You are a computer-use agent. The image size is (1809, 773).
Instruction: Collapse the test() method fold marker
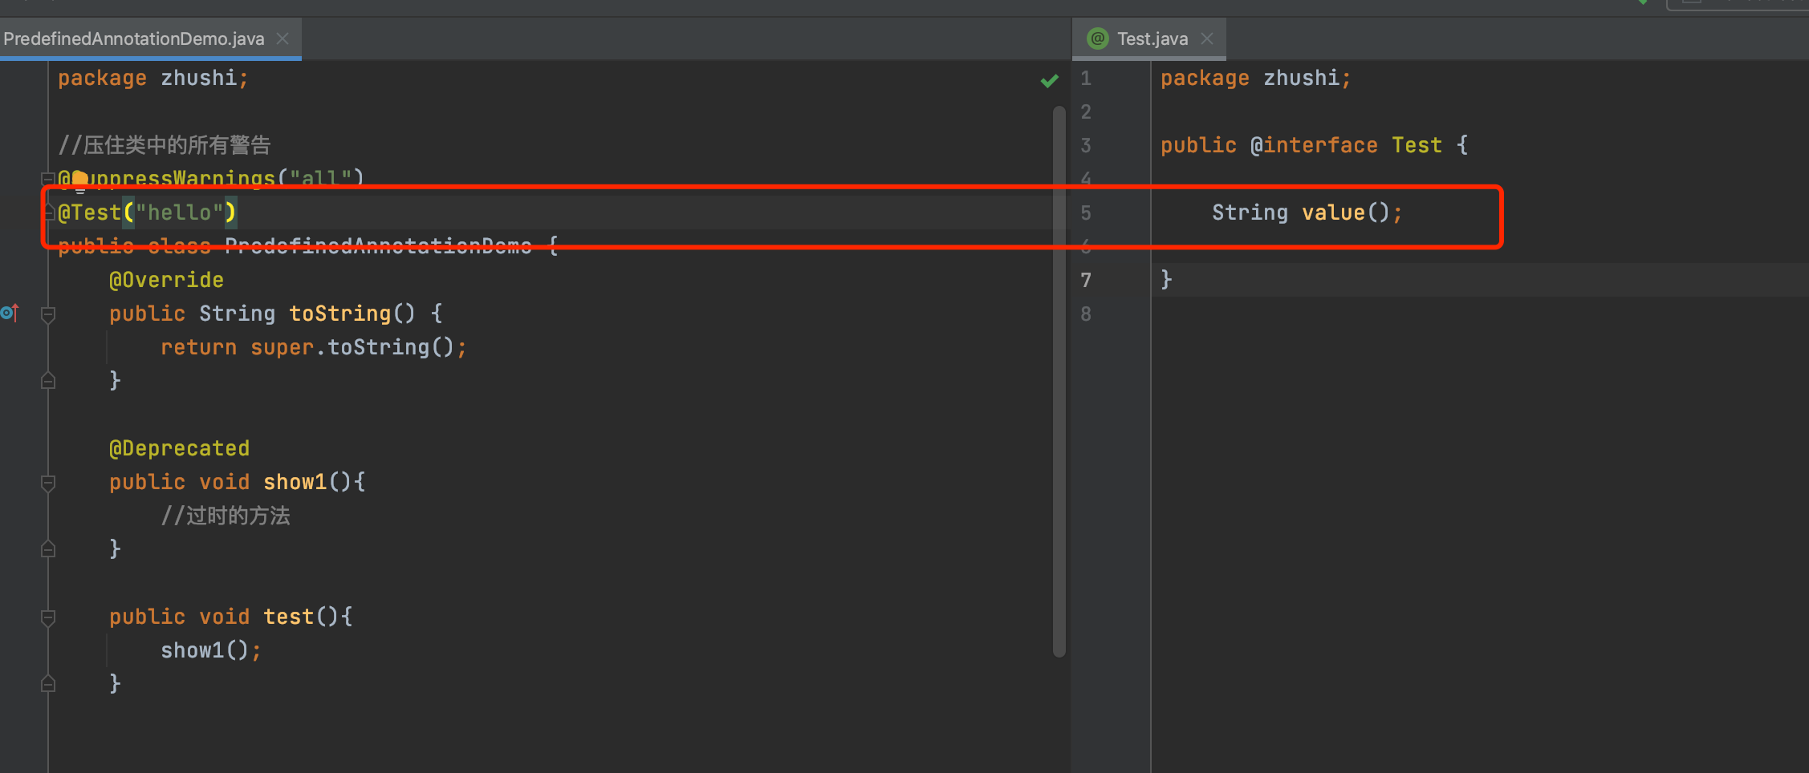[x=48, y=617]
